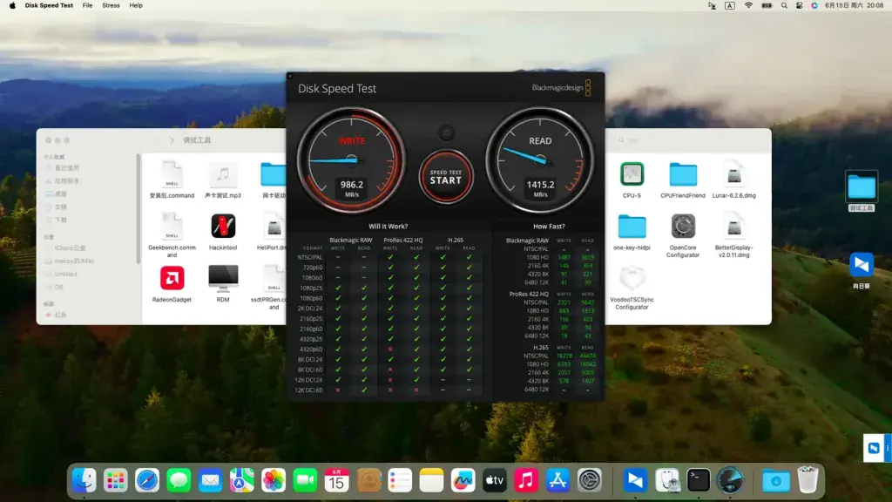Select Hackintool in the Finder window
The image size is (892, 502).
click(223, 232)
